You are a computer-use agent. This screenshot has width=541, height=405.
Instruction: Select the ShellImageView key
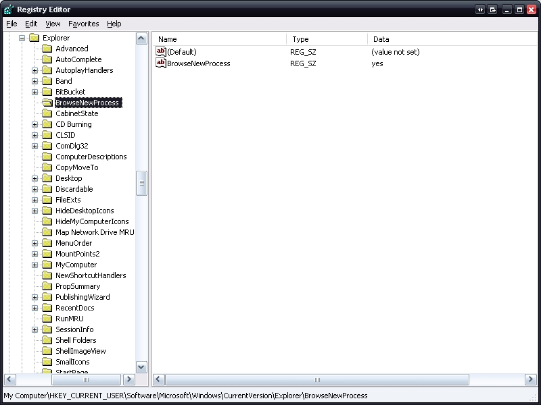[x=80, y=351]
